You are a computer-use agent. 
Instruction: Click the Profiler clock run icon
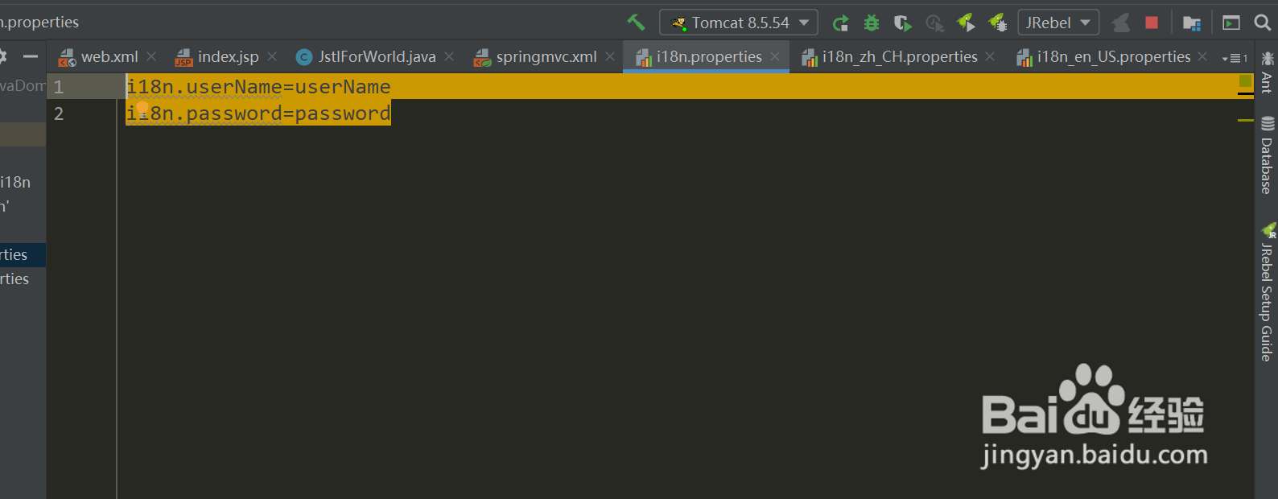(x=934, y=23)
